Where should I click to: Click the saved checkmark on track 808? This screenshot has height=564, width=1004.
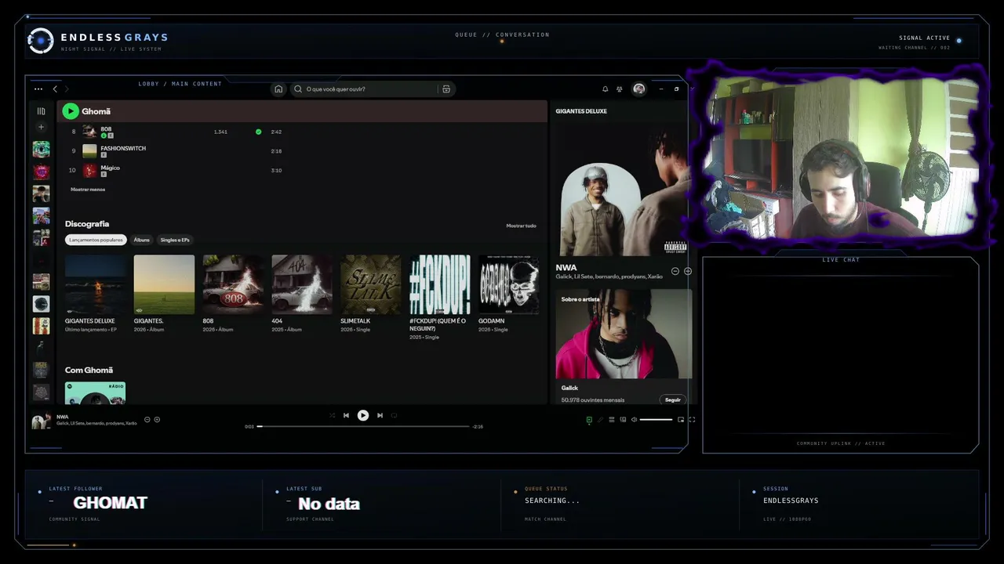click(x=258, y=132)
